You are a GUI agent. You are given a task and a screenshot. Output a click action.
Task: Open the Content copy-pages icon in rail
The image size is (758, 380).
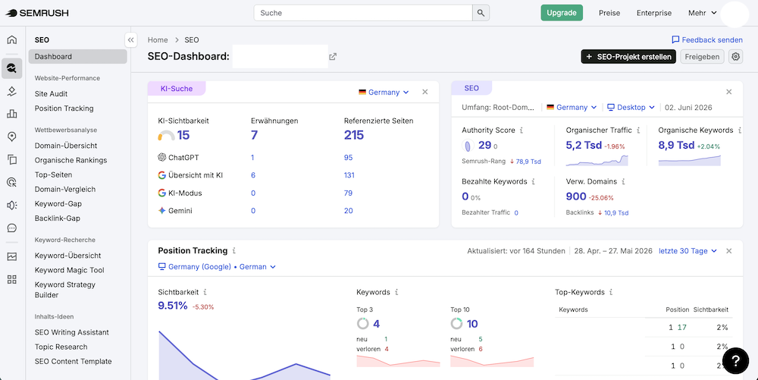point(11,159)
